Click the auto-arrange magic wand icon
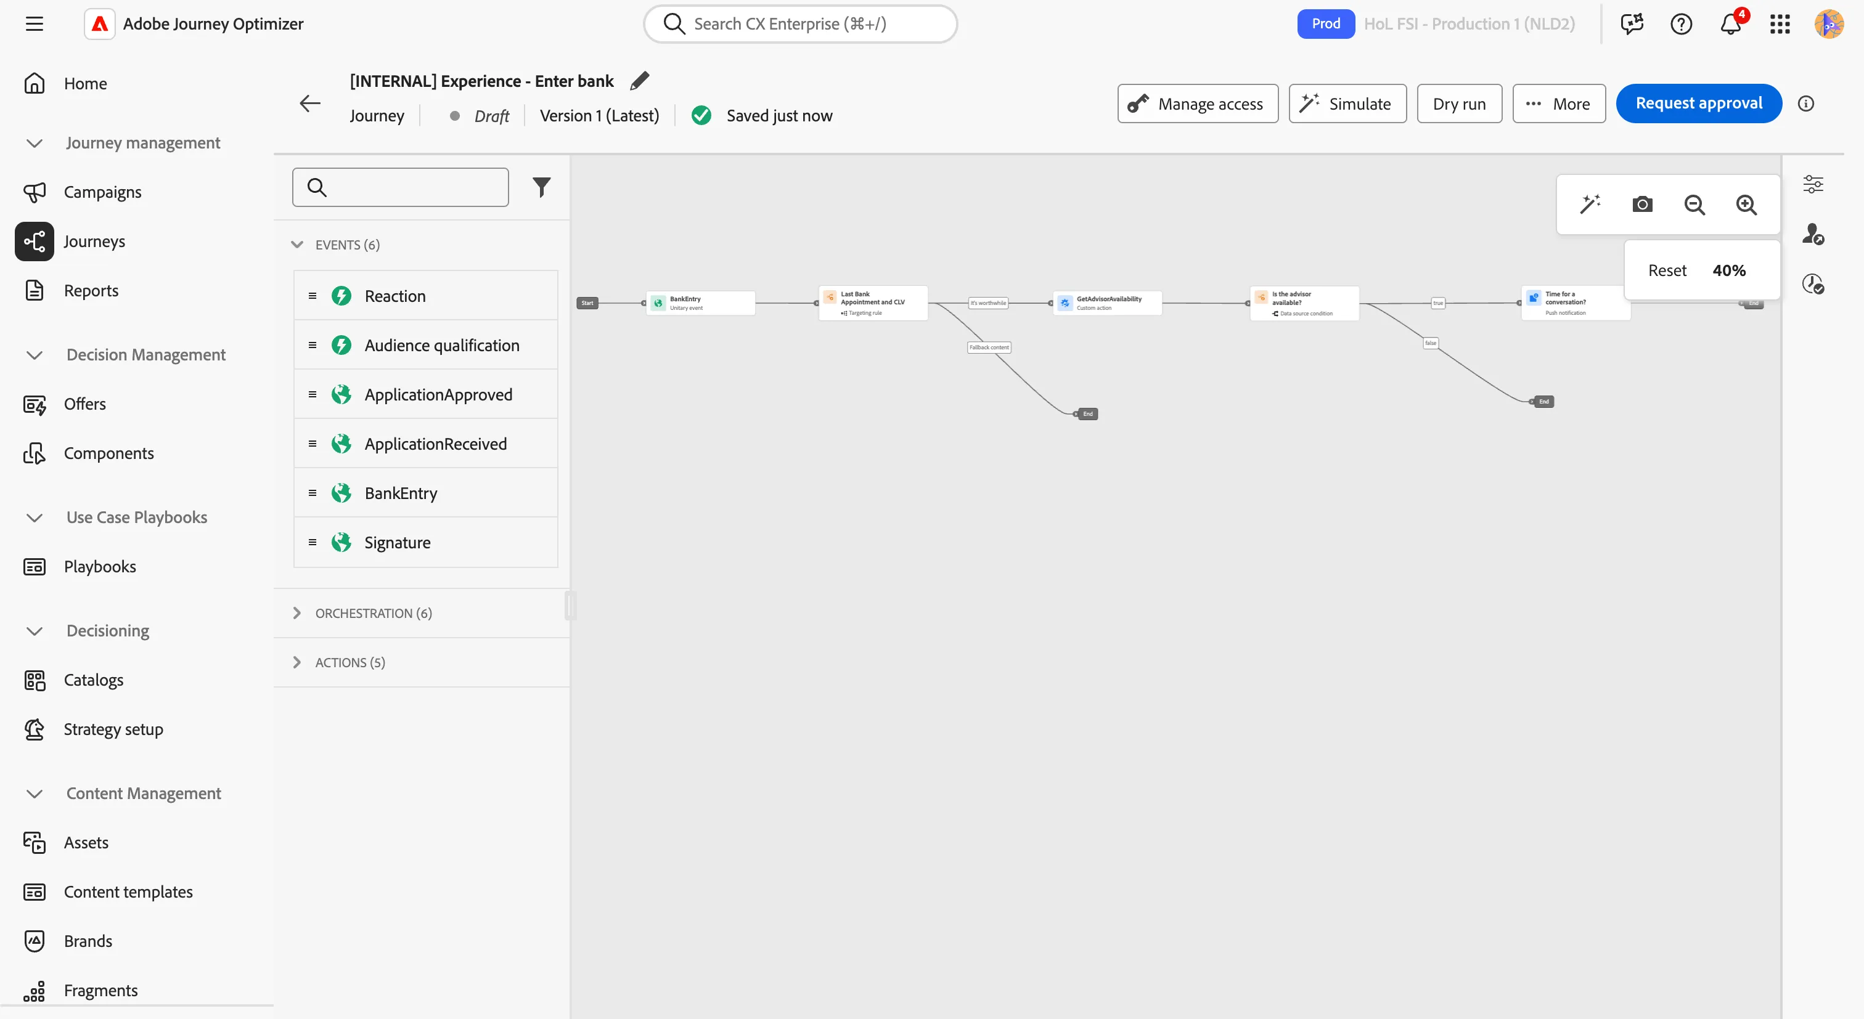Viewport: 1864px width, 1019px height. coord(1590,205)
